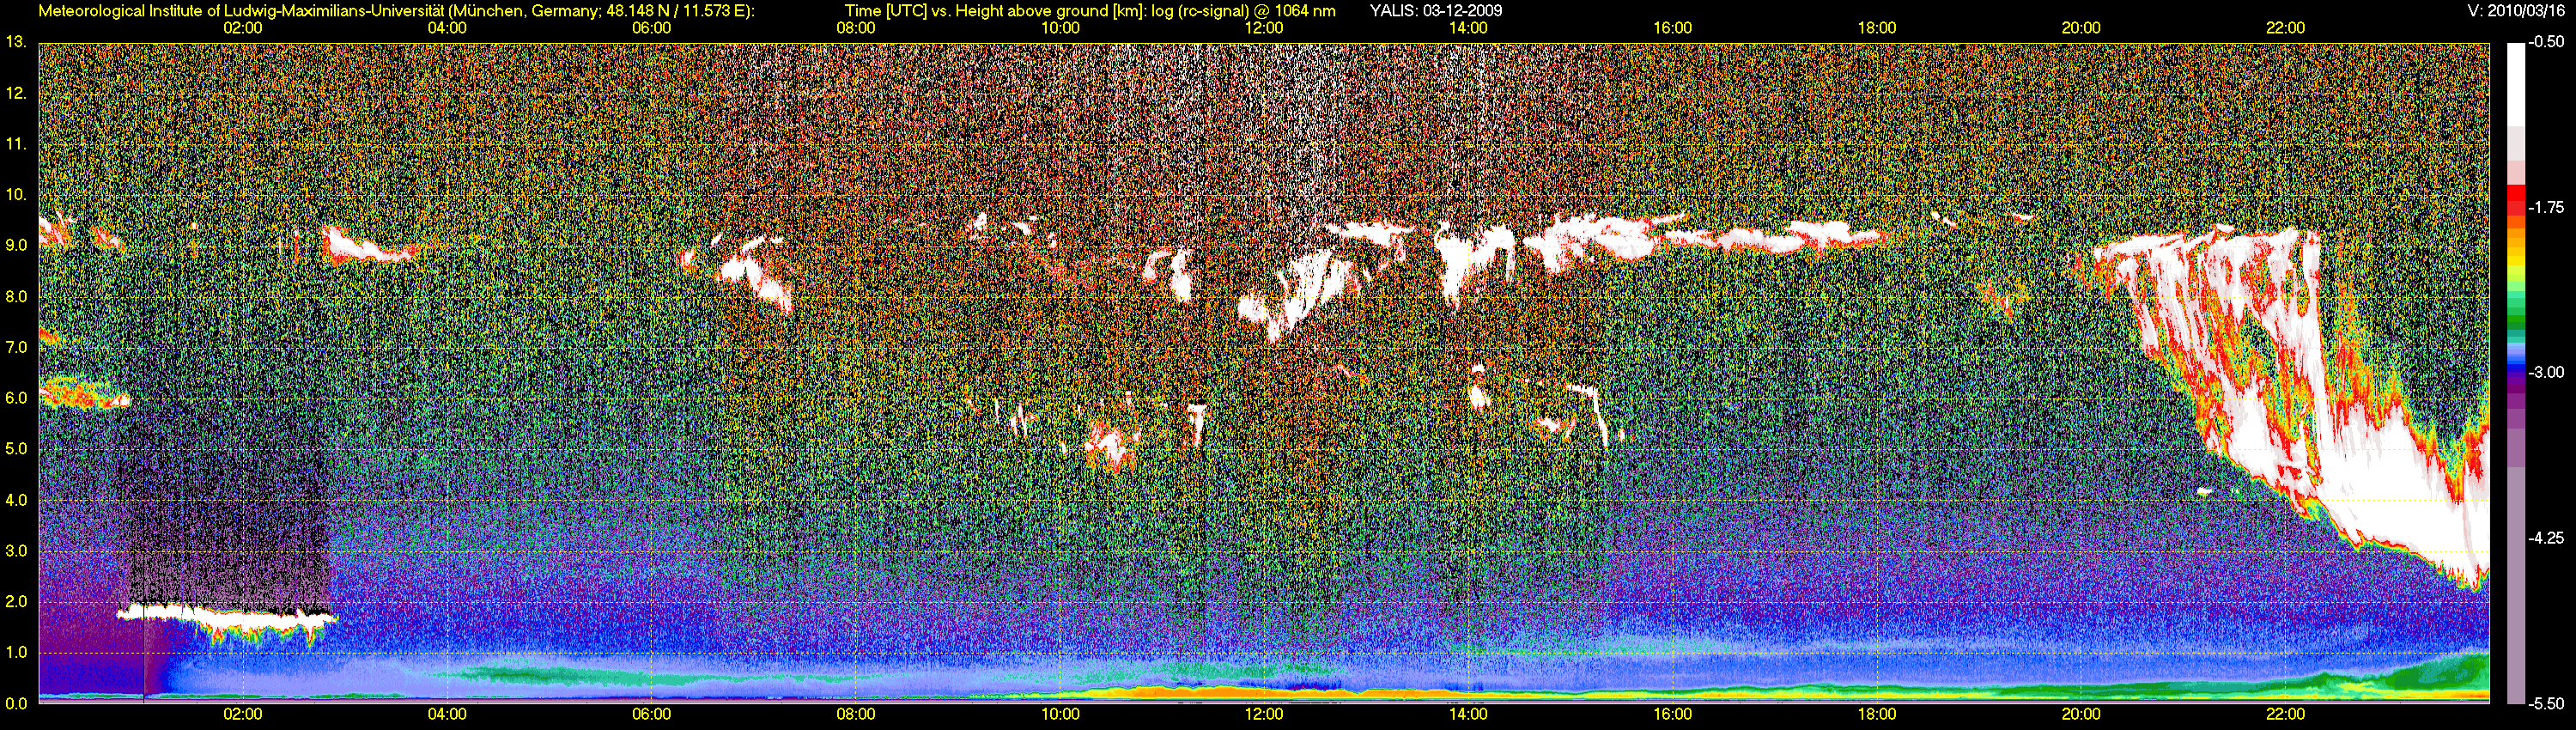Image resolution: width=2576 pixels, height=730 pixels.
Task: Pick the 6.0 height axis label
Action: point(16,398)
